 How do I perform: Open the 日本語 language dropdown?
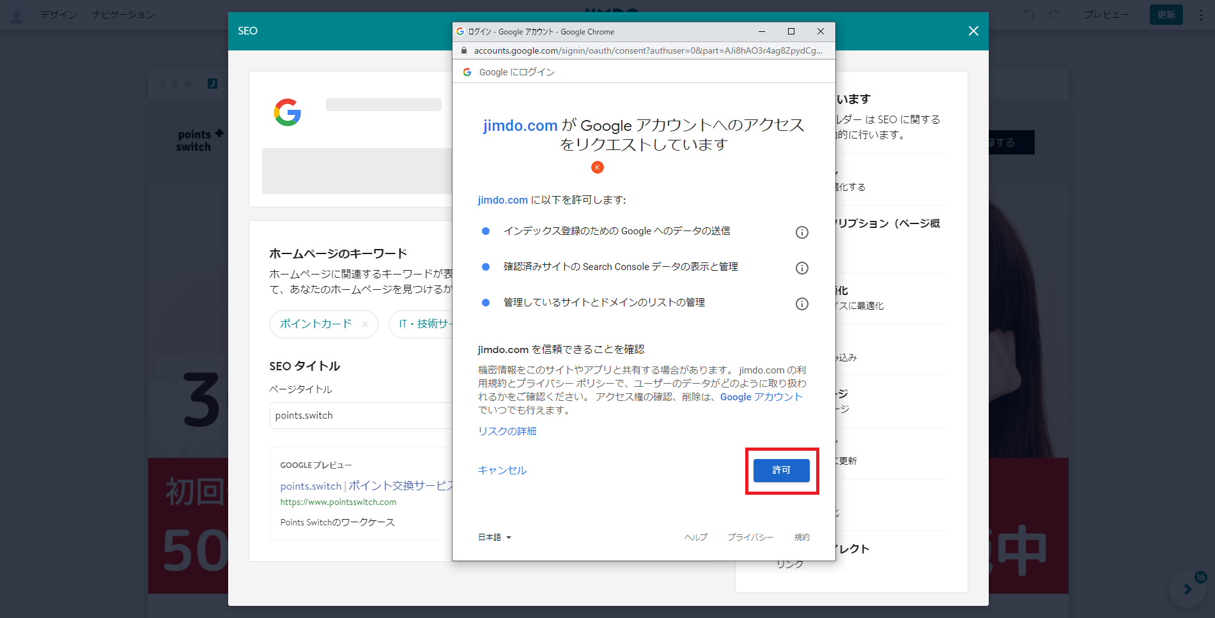(x=495, y=538)
